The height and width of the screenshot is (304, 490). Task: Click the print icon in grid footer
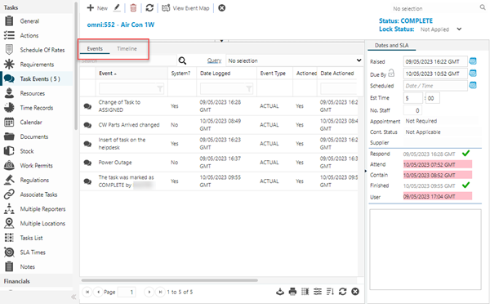(292, 292)
